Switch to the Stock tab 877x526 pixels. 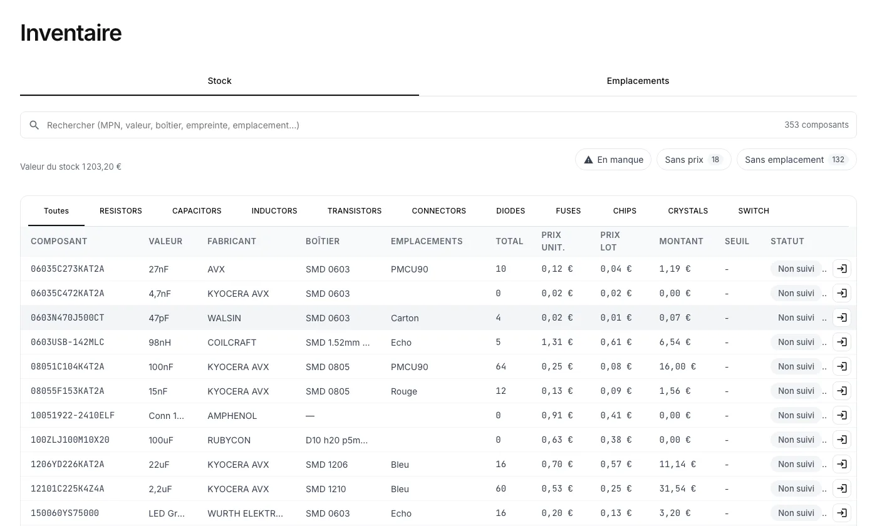click(x=219, y=81)
